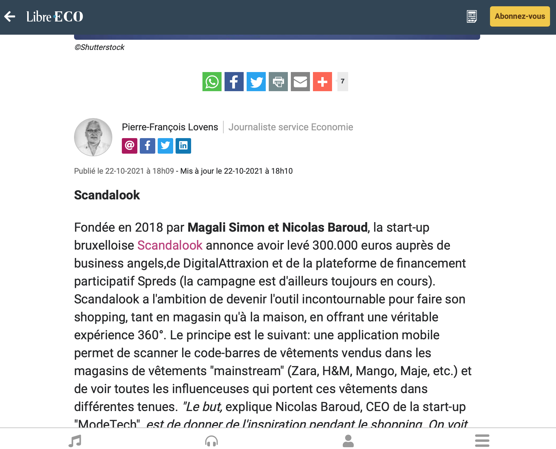This screenshot has width=556, height=449.
Task: Email the author via the @ icon
Action: (130, 146)
